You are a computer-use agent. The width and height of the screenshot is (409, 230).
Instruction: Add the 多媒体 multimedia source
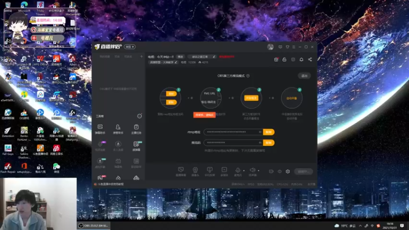[x=224, y=172]
